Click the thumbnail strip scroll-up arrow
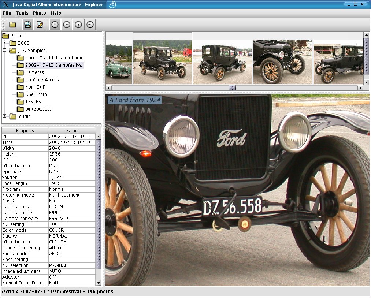371x298 pixels. tap(366, 35)
